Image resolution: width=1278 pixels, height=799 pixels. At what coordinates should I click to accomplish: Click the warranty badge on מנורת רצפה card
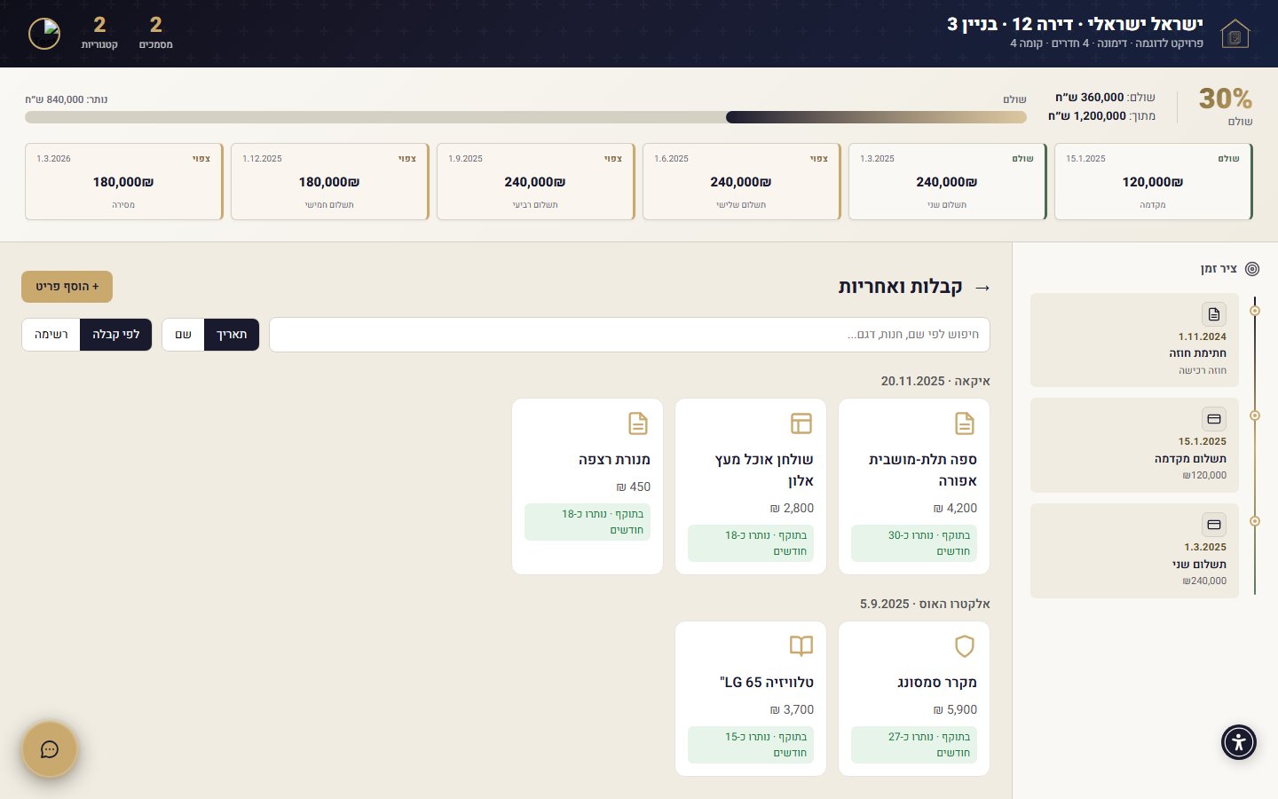tap(588, 522)
